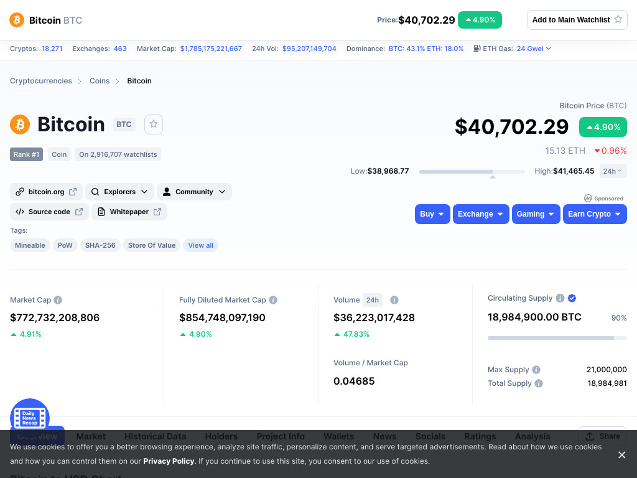Click the external link icon after Source code
This screenshot has width=637, height=478.
click(x=79, y=212)
